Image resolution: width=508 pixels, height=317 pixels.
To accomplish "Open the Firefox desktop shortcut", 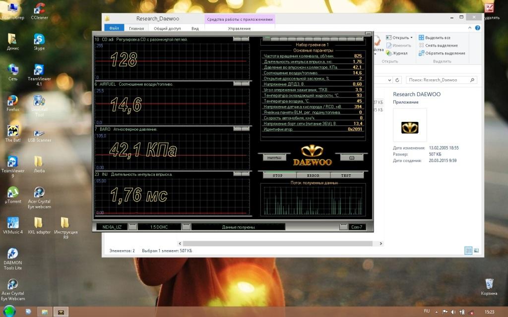I will click(x=13, y=101).
